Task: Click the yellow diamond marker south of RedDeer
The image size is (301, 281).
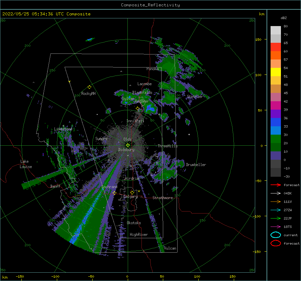Action: tap(137, 109)
